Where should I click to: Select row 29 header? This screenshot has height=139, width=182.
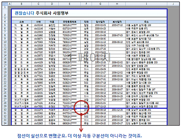[x=5, y=106]
